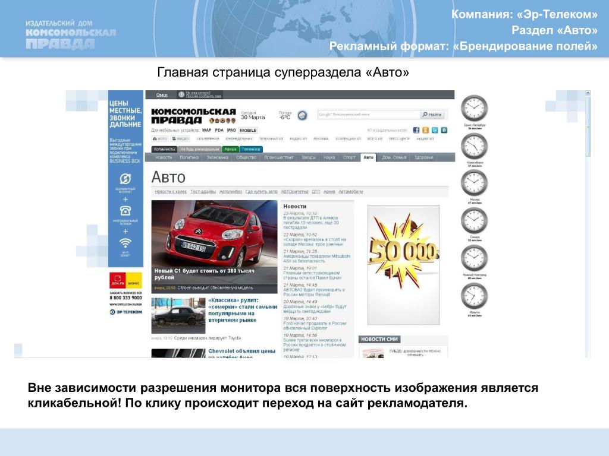Click the Самара clock

click(474, 220)
